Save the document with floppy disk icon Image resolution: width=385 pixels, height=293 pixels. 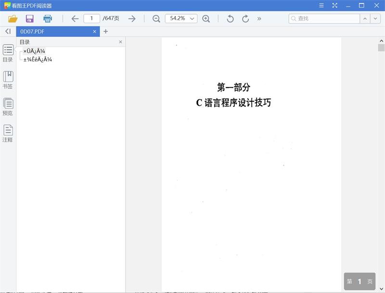coord(30,19)
